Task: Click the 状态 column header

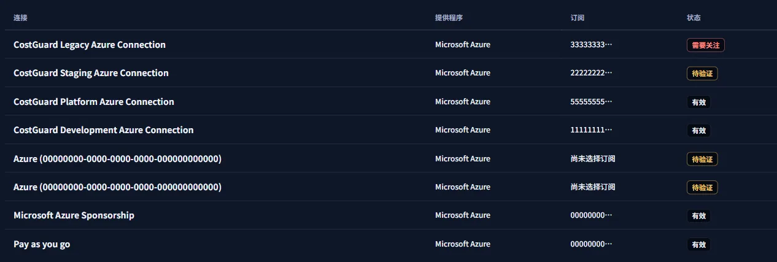Action: pos(694,18)
